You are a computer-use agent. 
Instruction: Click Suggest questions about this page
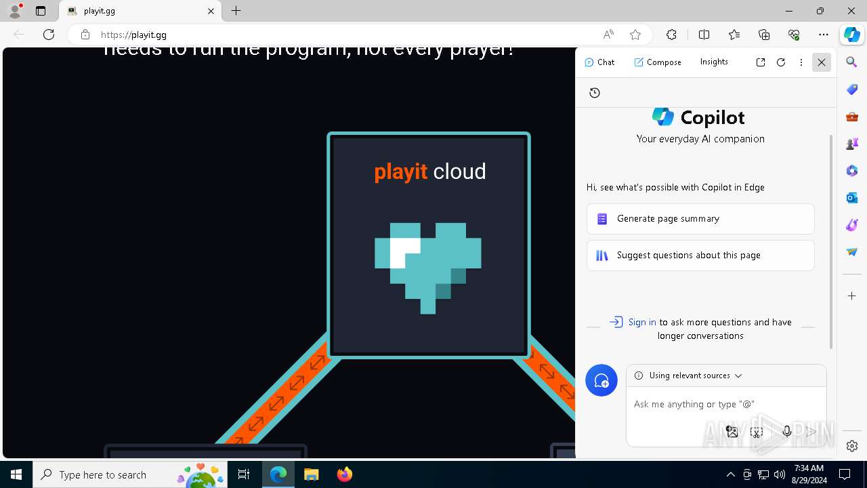[x=700, y=256]
